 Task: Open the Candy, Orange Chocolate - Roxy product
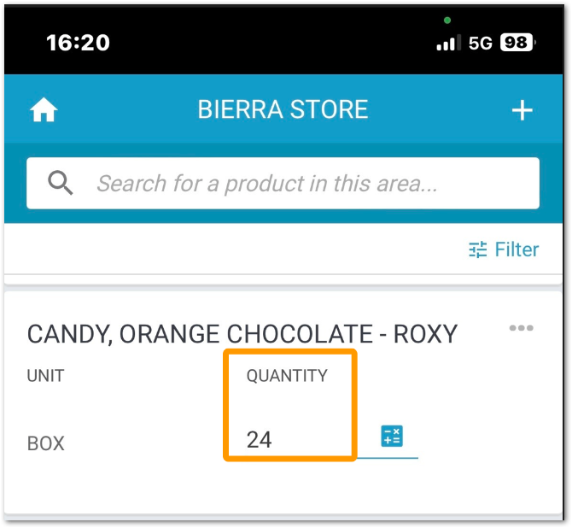point(242,334)
